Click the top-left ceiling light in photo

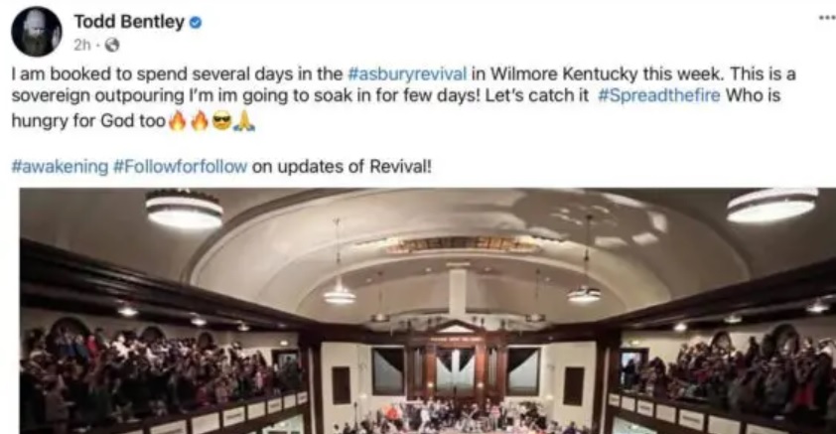click(185, 209)
